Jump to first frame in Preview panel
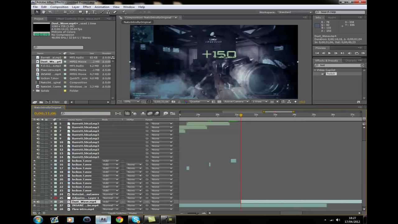 coord(317,53)
